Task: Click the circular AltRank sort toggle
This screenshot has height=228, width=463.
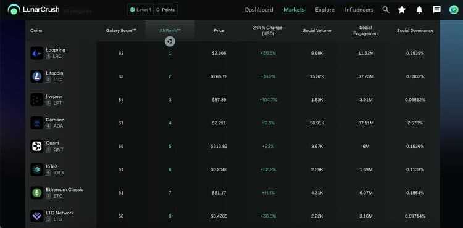Action: [170, 41]
